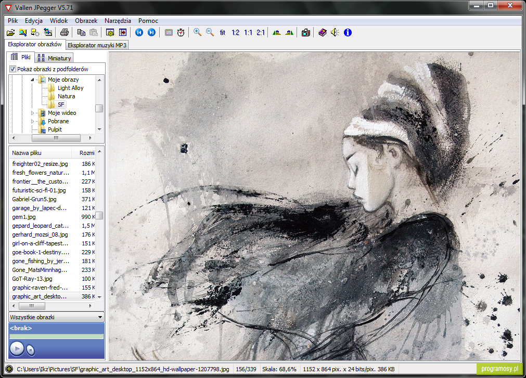This screenshot has width=526, height=378.
Task: Go to the previous image
Action: tap(139, 33)
